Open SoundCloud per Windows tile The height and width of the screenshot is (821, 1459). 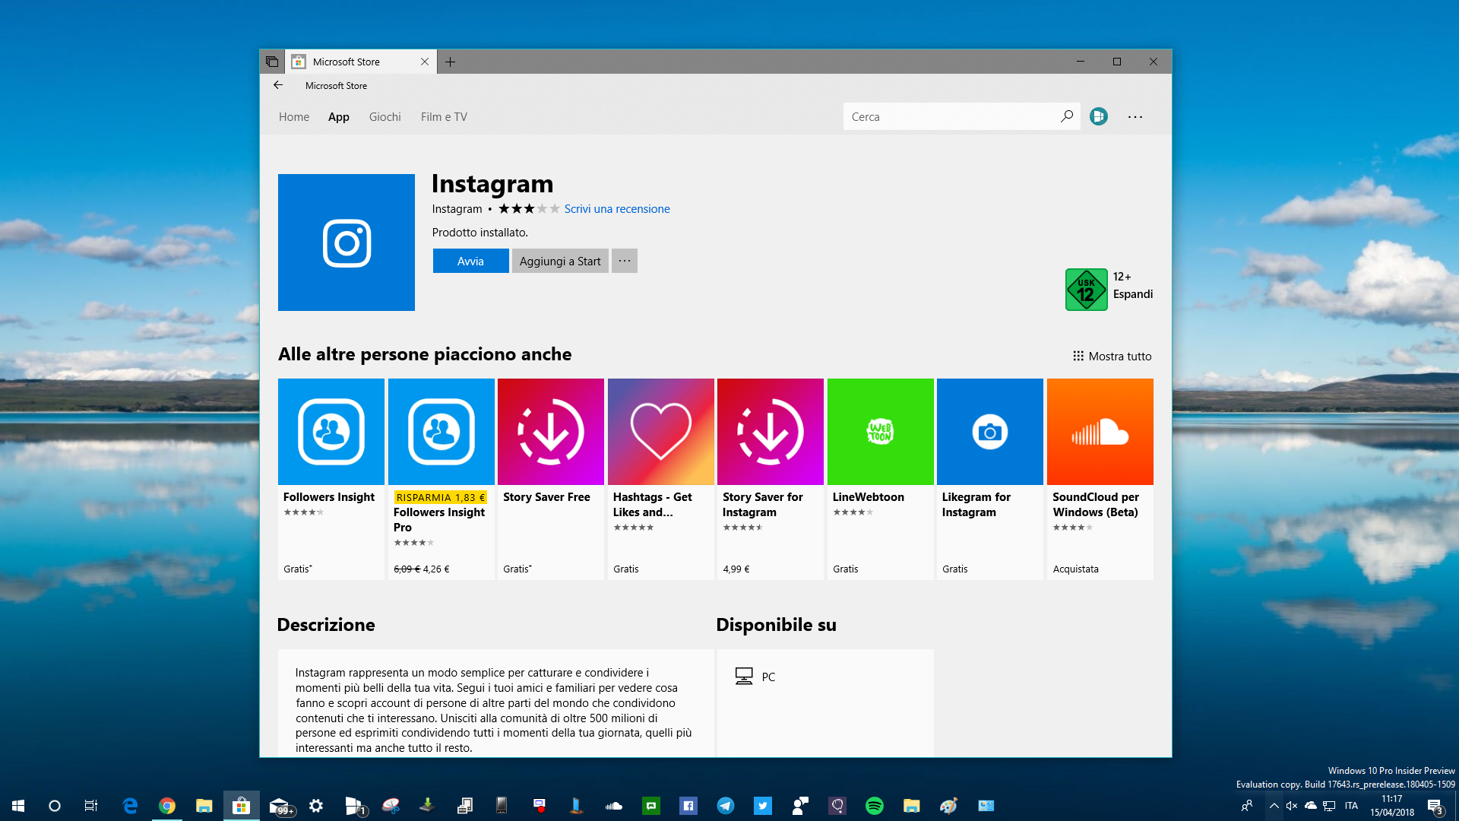click(1100, 479)
